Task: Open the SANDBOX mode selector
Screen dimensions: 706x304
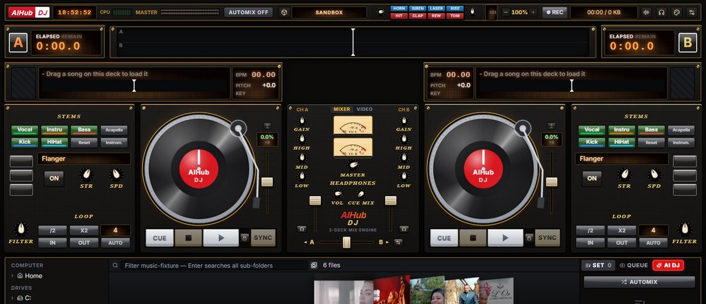Action: [x=329, y=13]
